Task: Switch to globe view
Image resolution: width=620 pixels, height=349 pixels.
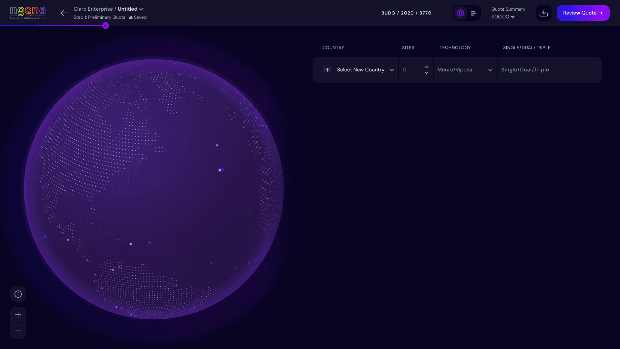Action: click(460, 13)
